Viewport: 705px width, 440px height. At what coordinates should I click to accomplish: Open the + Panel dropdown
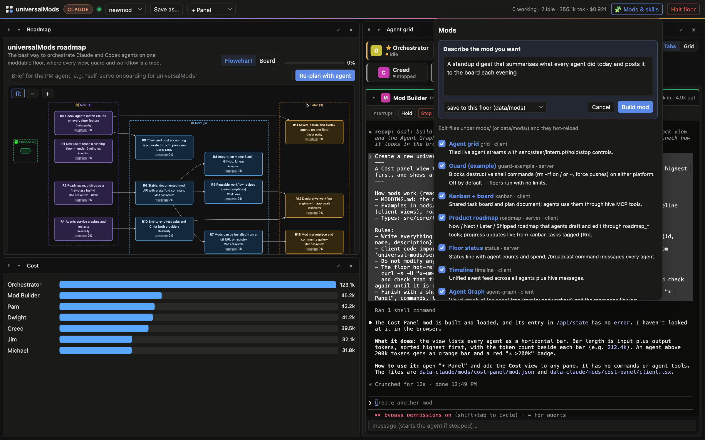click(x=211, y=10)
